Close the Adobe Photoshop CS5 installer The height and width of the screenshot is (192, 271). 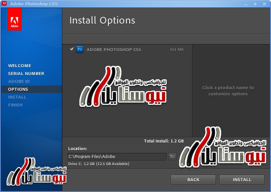pos(264,4)
